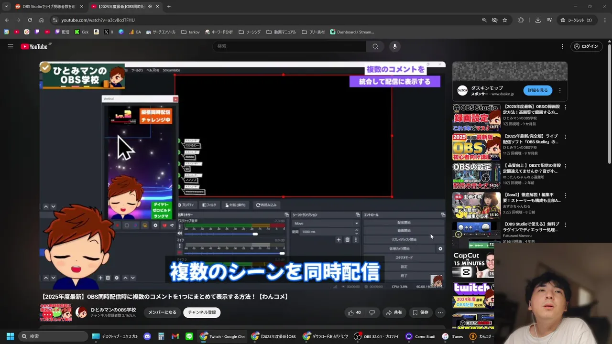Open tarkov bookmark folder
The image size is (612, 344).
coord(190,32)
